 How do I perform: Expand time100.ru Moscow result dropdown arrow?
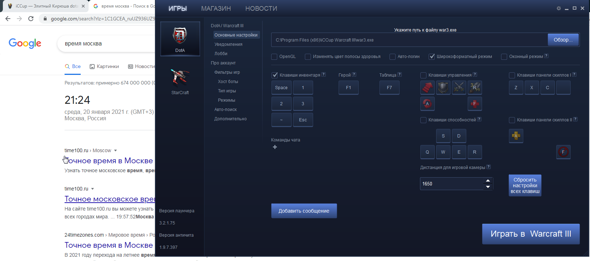tap(115, 151)
